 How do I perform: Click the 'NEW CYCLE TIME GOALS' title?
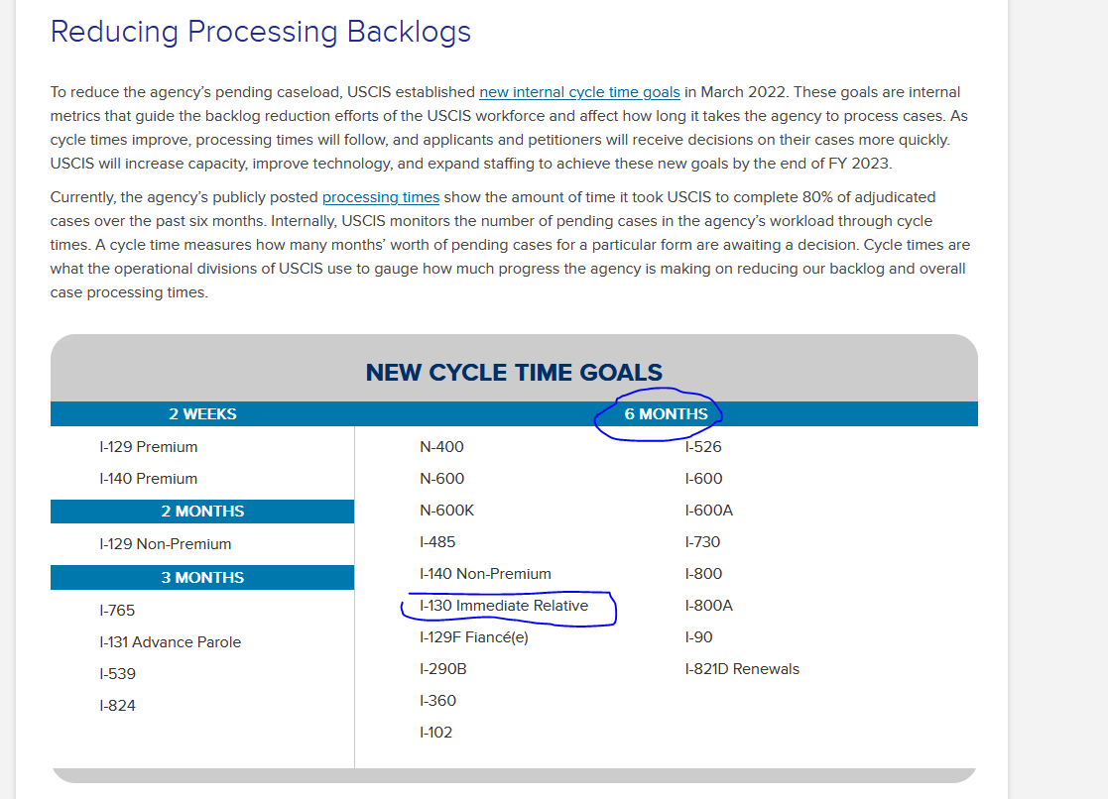tap(514, 373)
